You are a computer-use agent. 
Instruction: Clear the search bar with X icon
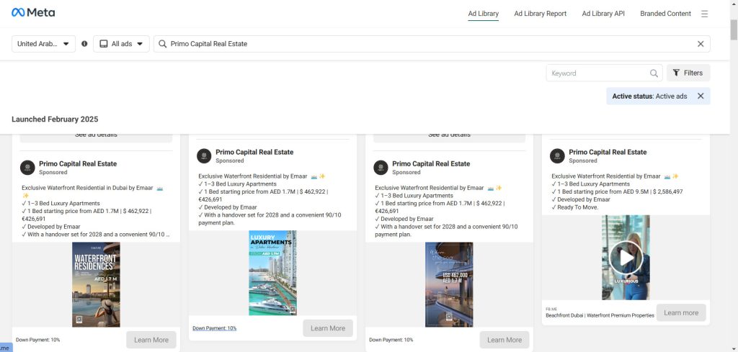701,44
